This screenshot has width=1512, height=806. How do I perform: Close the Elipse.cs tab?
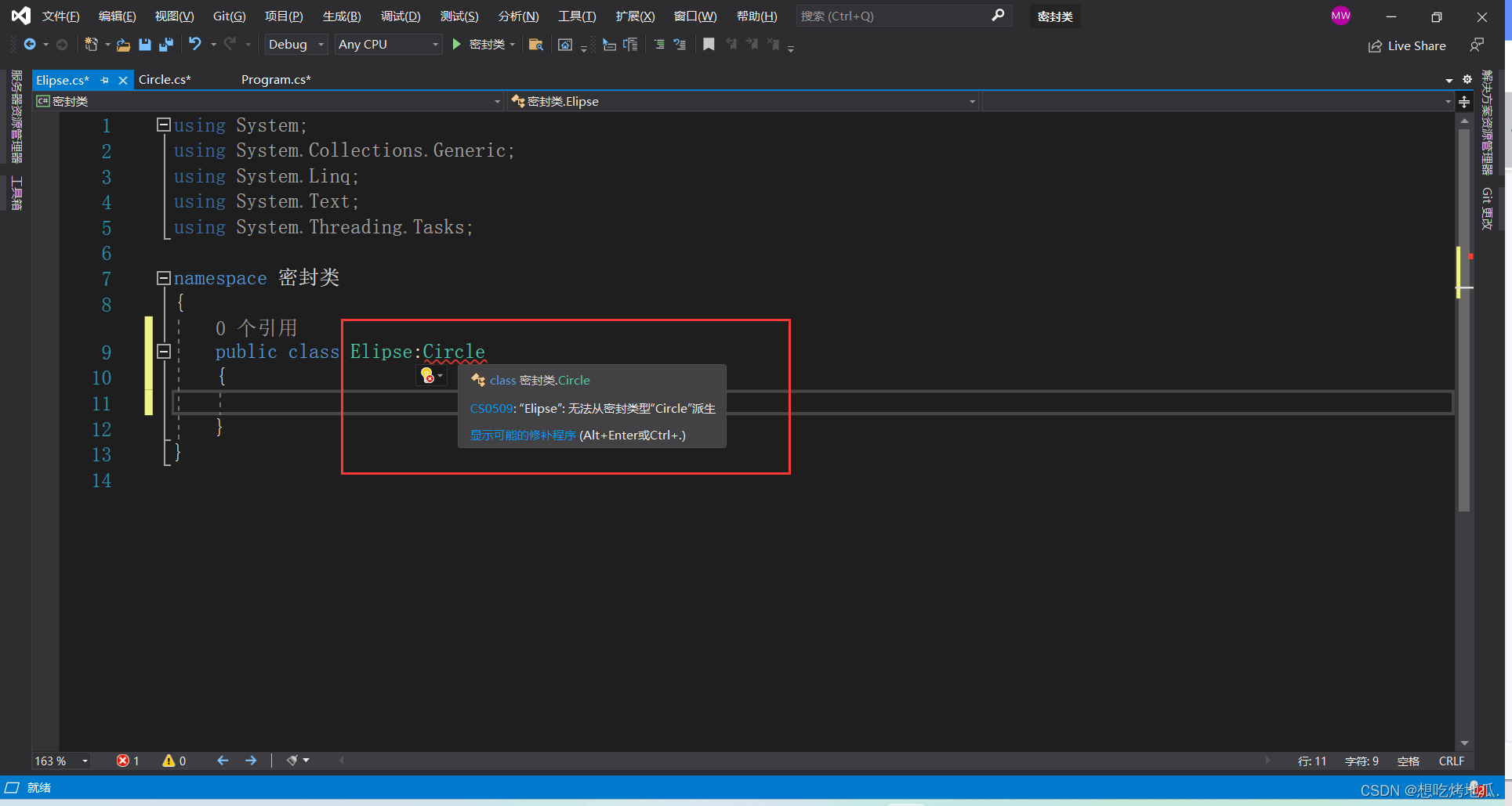tap(123, 80)
